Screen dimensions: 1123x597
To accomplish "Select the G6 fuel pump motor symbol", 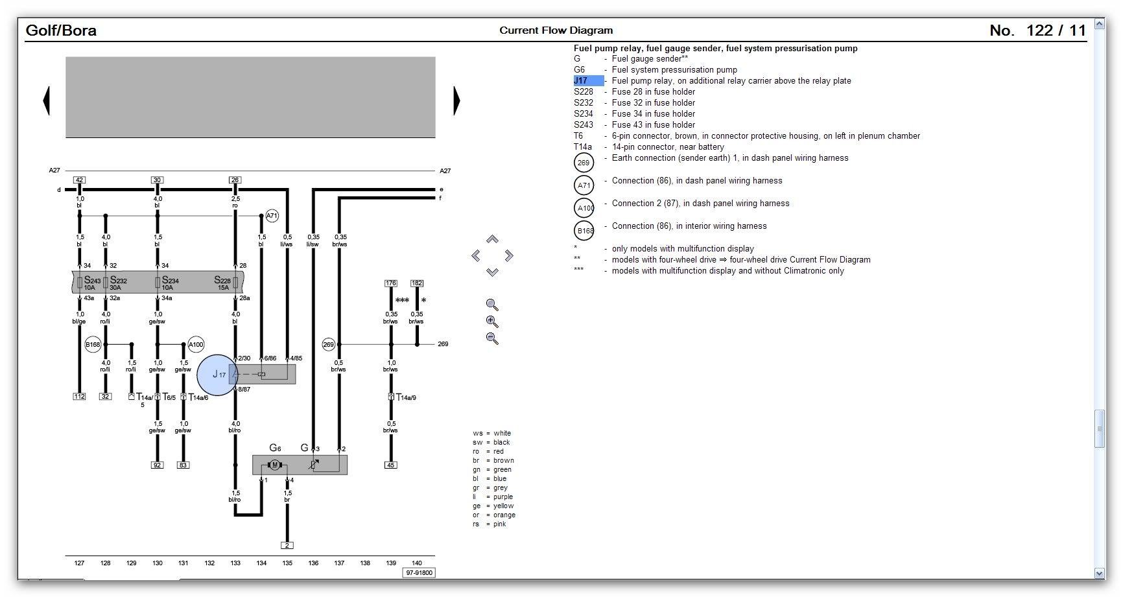I will 274,464.
